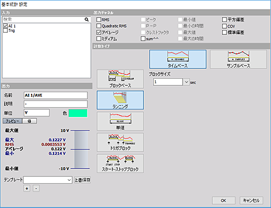Enable the COV output channel
The width and height of the screenshot is (271, 208).
pos(224,26)
